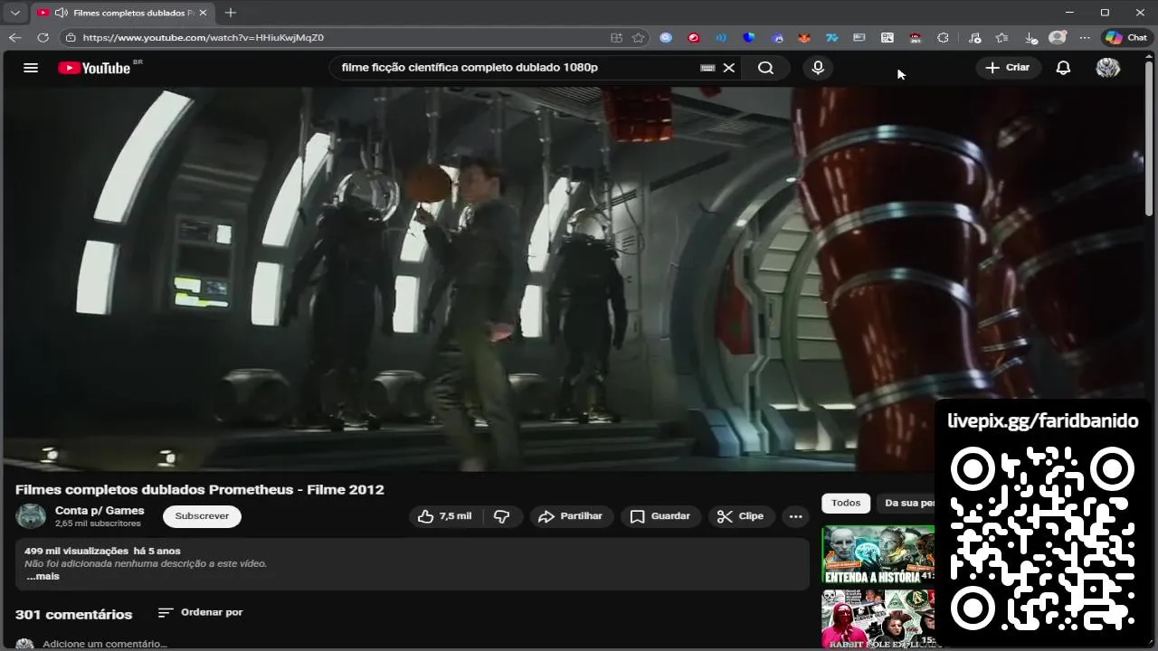The height and width of the screenshot is (651, 1158).
Task: Open the YouTube account avatar menu
Action: click(x=1107, y=68)
